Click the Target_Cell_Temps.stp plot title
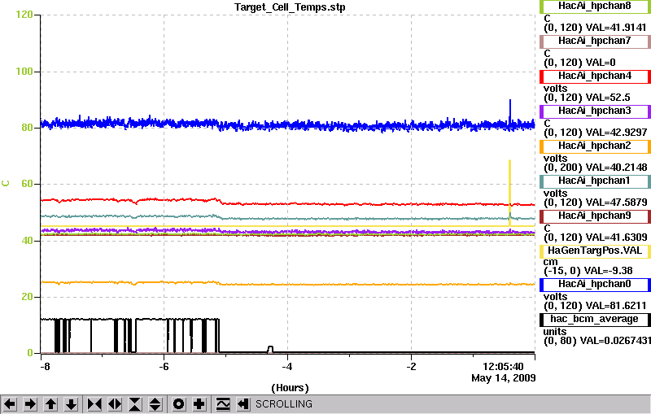 pyautogui.click(x=290, y=7)
